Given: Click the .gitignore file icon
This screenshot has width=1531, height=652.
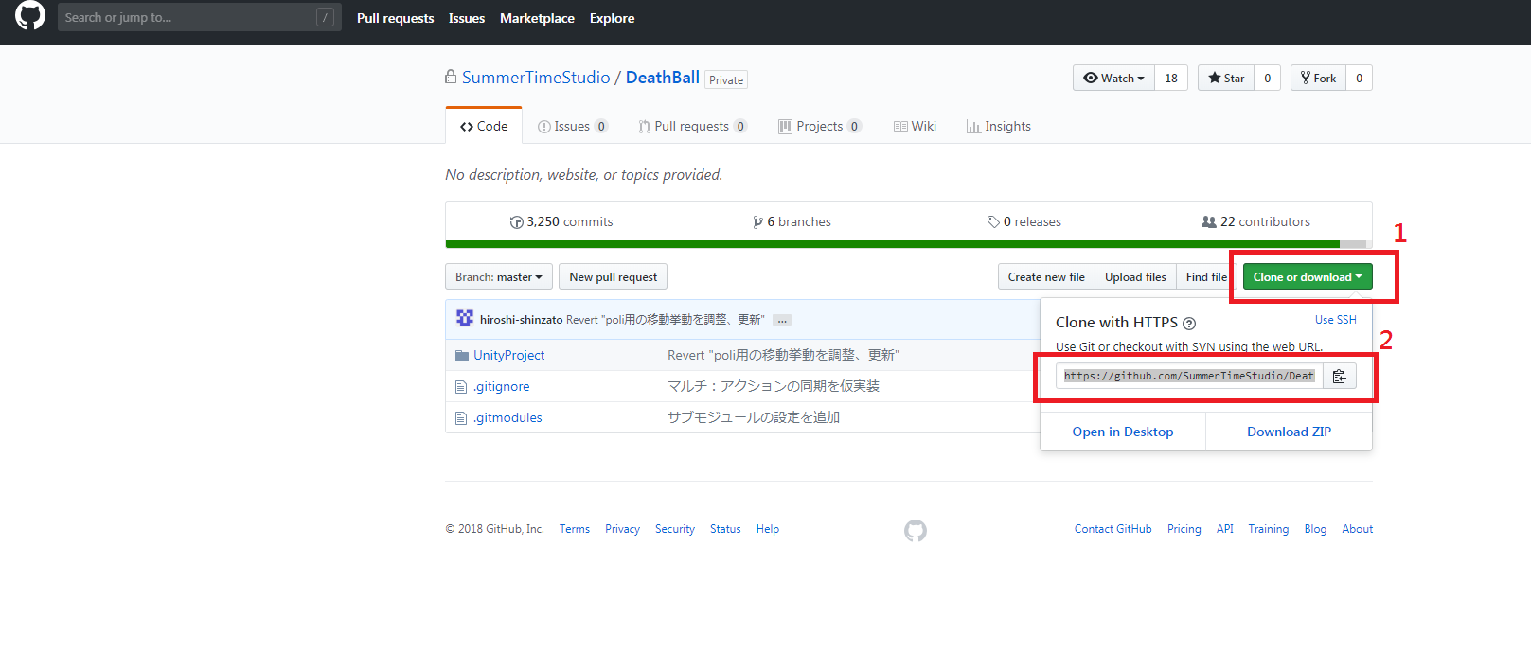Looking at the screenshot, I should click(x=461, y=387).
